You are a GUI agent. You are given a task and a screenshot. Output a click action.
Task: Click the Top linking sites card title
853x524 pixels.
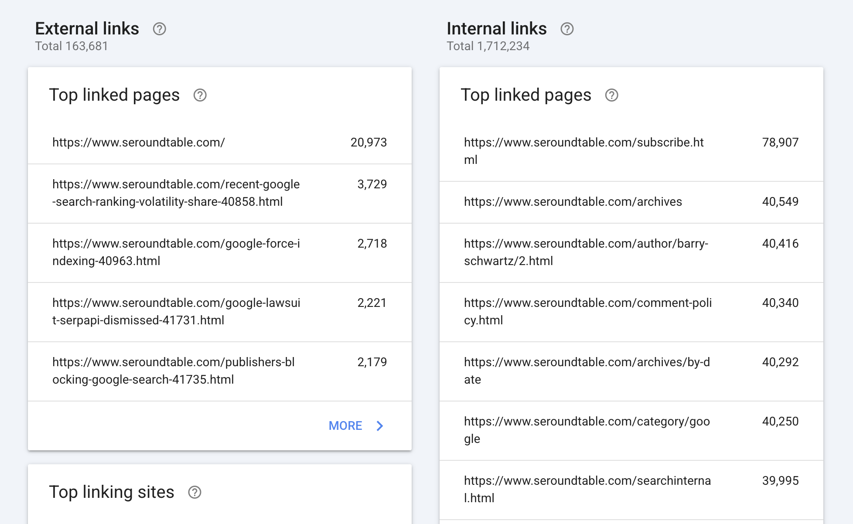(x=112, y=492)
